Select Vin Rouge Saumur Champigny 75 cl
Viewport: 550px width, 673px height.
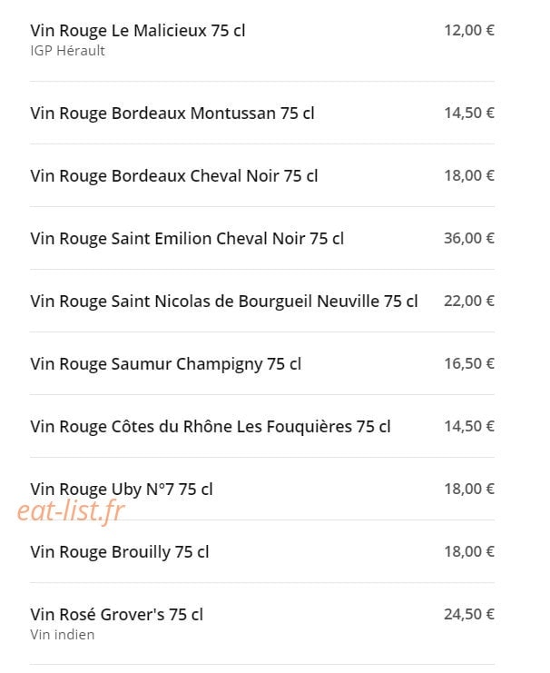point(165,364)
